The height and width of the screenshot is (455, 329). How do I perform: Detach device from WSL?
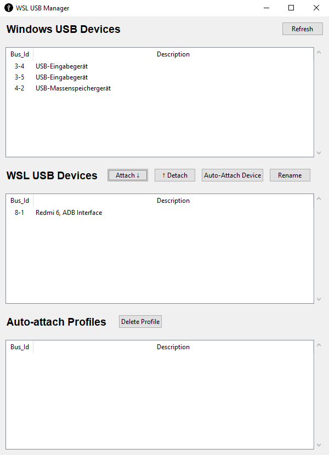pyautogui.click(x=175, y=175)
